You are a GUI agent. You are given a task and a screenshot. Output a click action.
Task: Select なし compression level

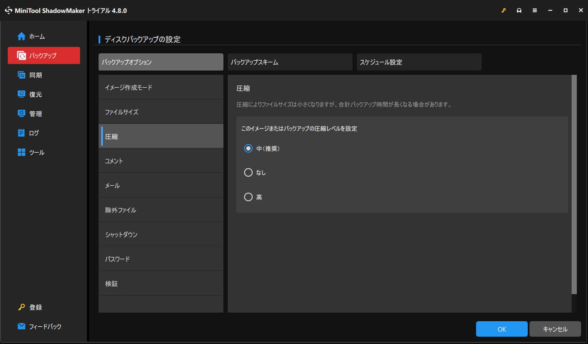pos(248,172)
